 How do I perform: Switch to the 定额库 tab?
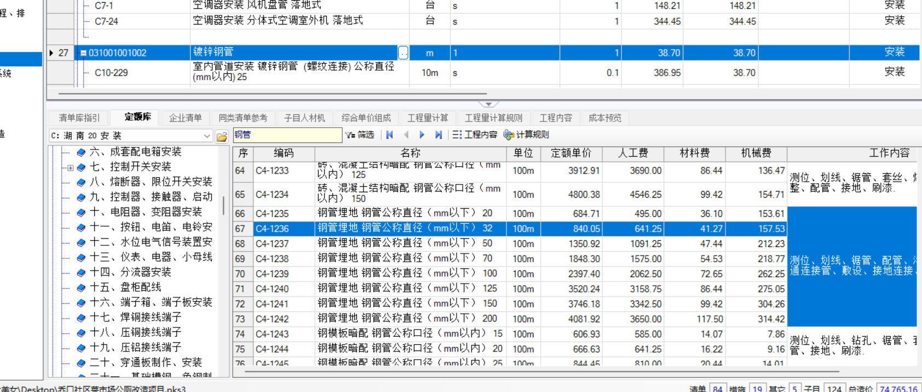click(137, 117)
